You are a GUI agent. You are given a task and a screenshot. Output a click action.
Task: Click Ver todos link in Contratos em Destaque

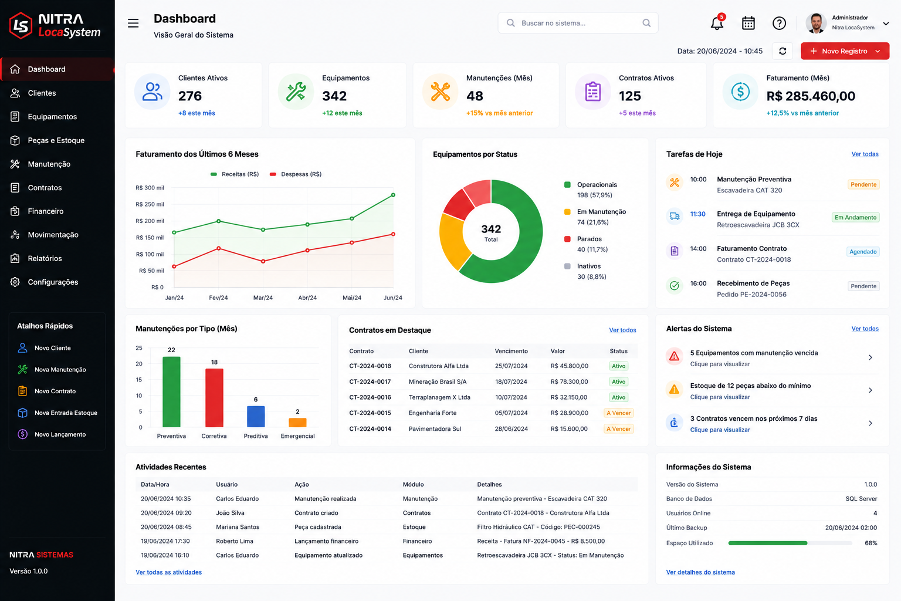pos(622,330)
